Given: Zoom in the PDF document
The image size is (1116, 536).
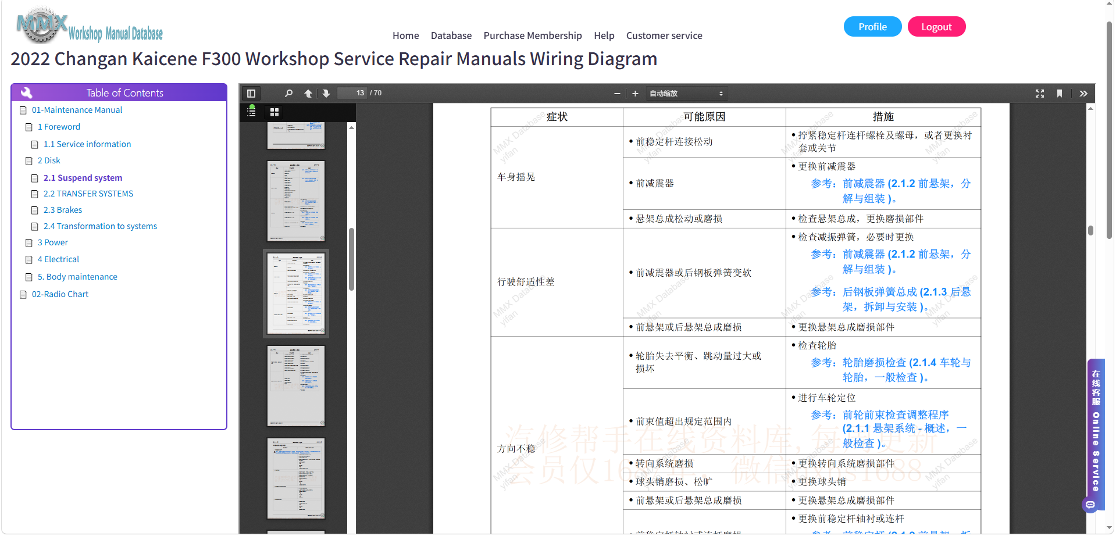Looking at the screenshot, I should [635, 94].
